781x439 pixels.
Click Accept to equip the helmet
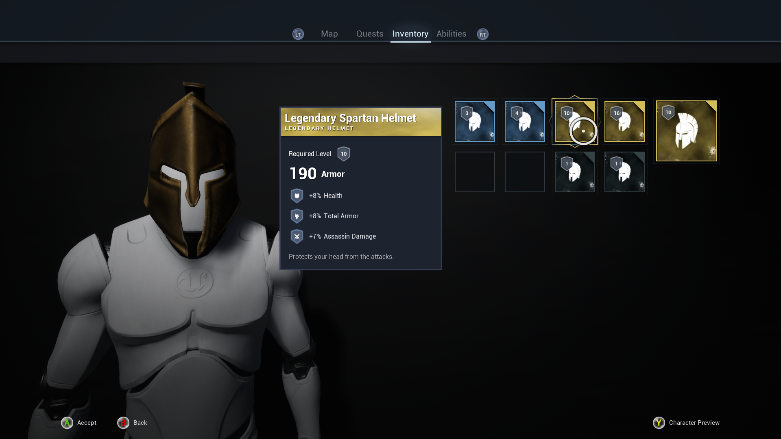pos(79,422)
